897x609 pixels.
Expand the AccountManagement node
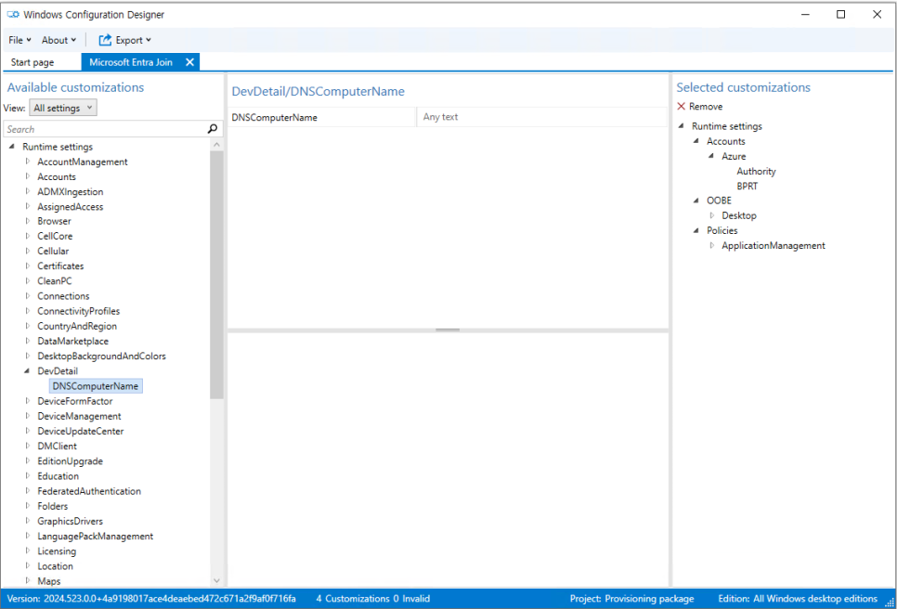[x=28, y=162]
